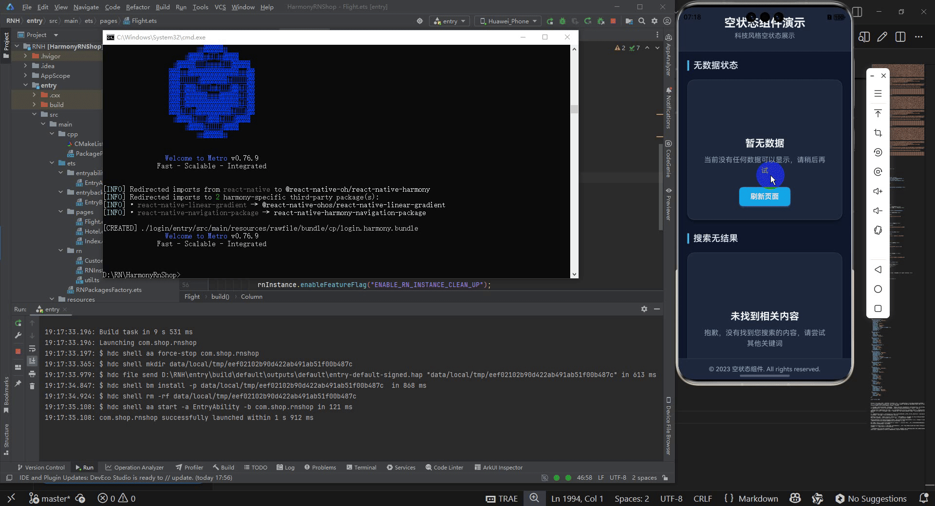935x506 pixels.
Task: Rerun entry in the Run panel
Action: (18, 323)
